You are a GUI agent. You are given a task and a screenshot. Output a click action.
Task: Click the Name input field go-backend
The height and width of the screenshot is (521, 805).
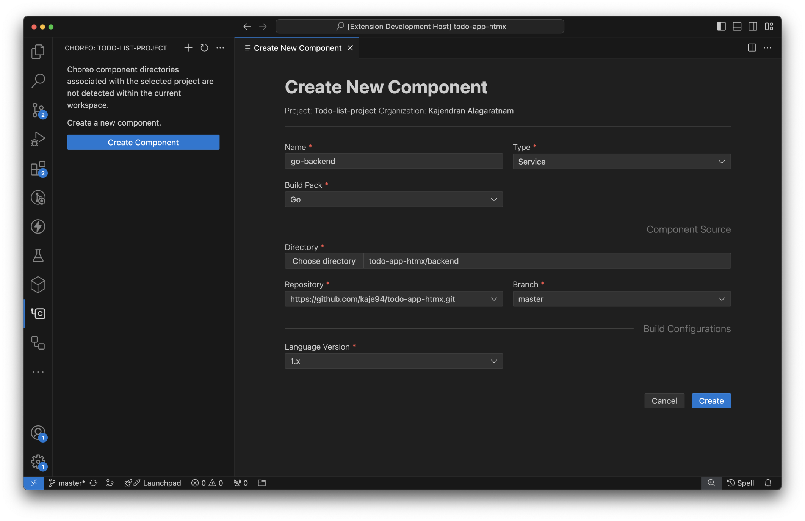(x=393, y=161)
